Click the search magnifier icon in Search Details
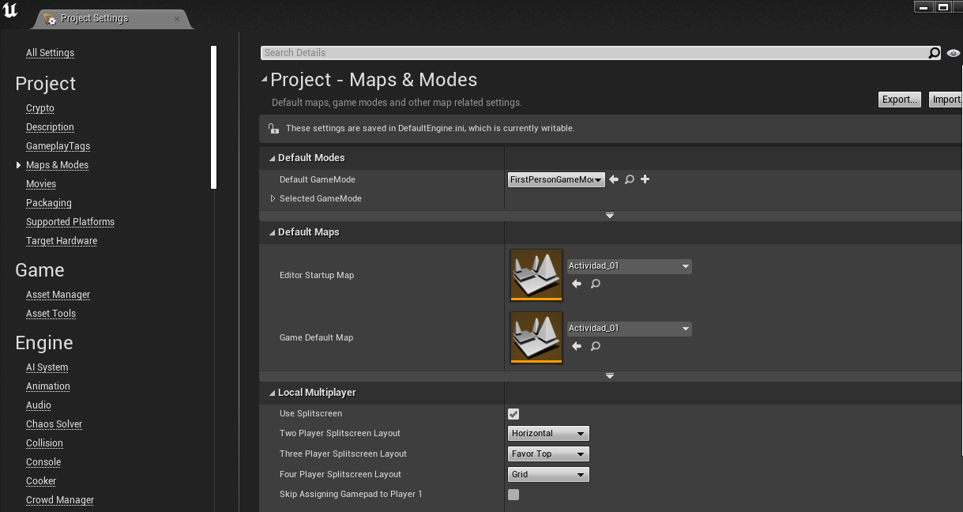Screen dimensions: 963x512 click(x=935, y=53)
